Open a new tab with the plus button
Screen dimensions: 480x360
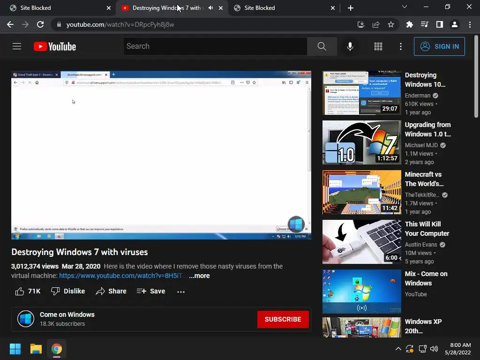351,8
